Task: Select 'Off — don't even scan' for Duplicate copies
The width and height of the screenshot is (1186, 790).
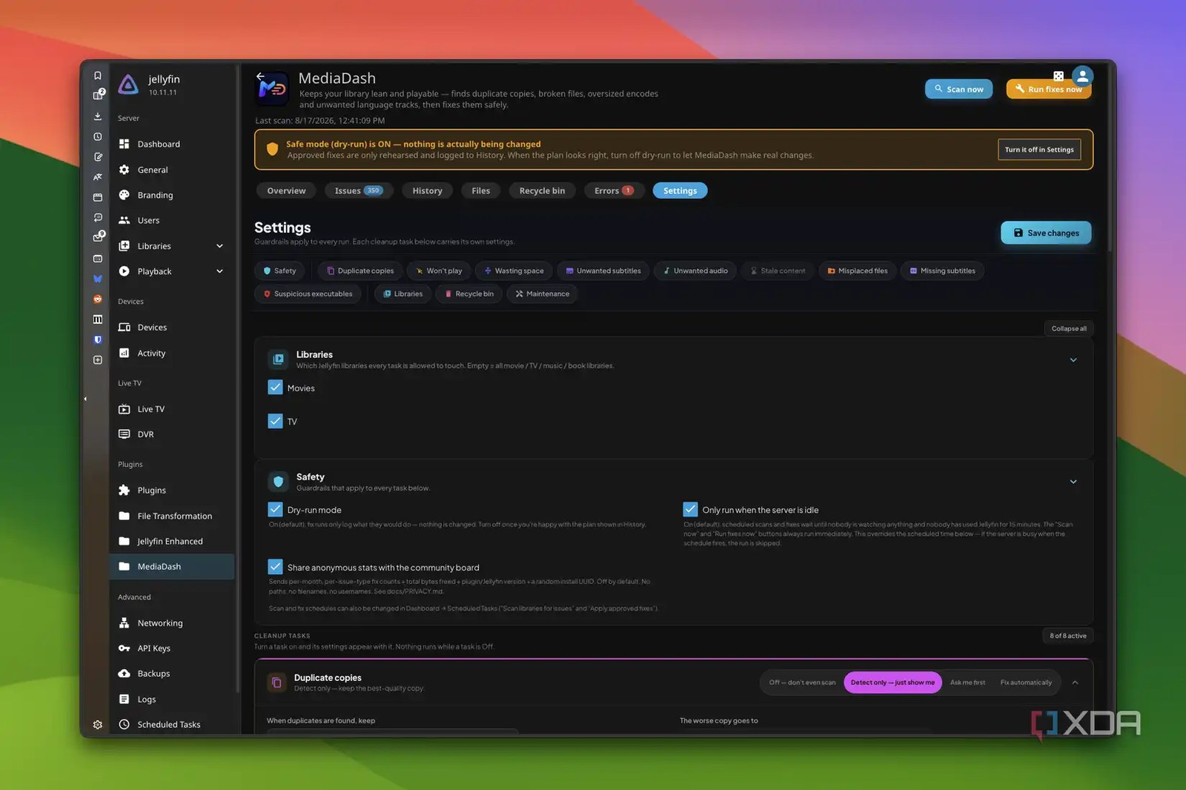Action: (x=802, y=683)
